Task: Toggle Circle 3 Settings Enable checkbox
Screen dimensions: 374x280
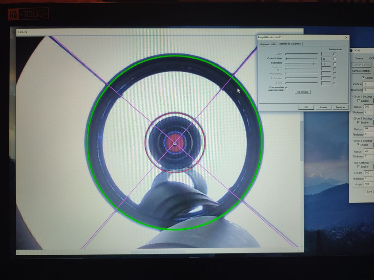Action: 358,145
